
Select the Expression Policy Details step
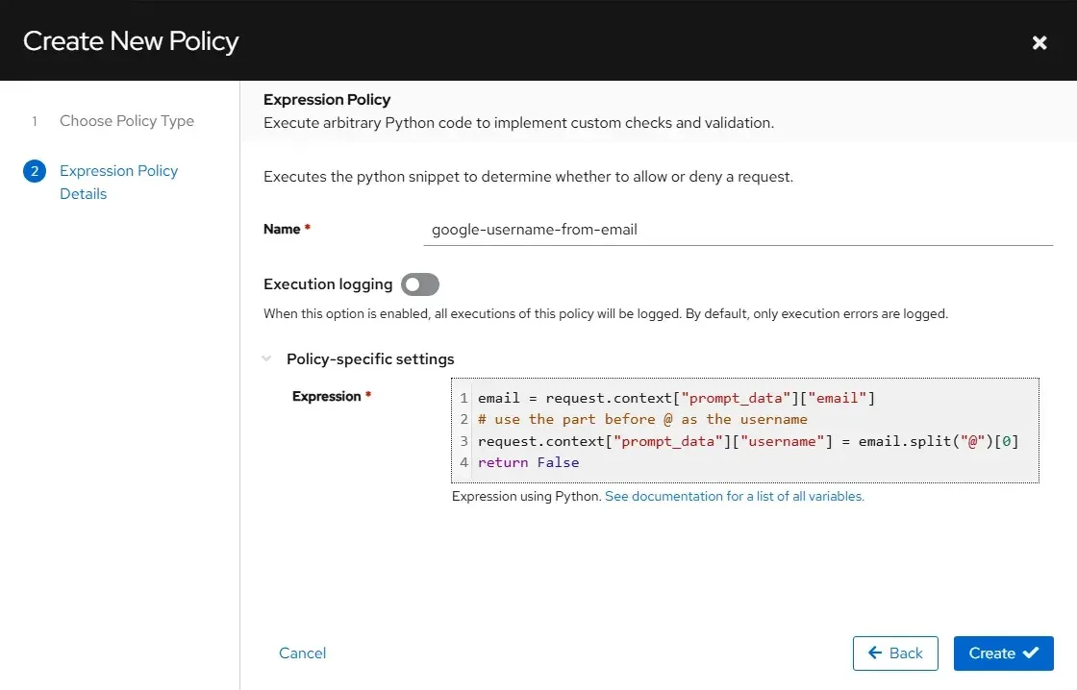pos(119,182)
